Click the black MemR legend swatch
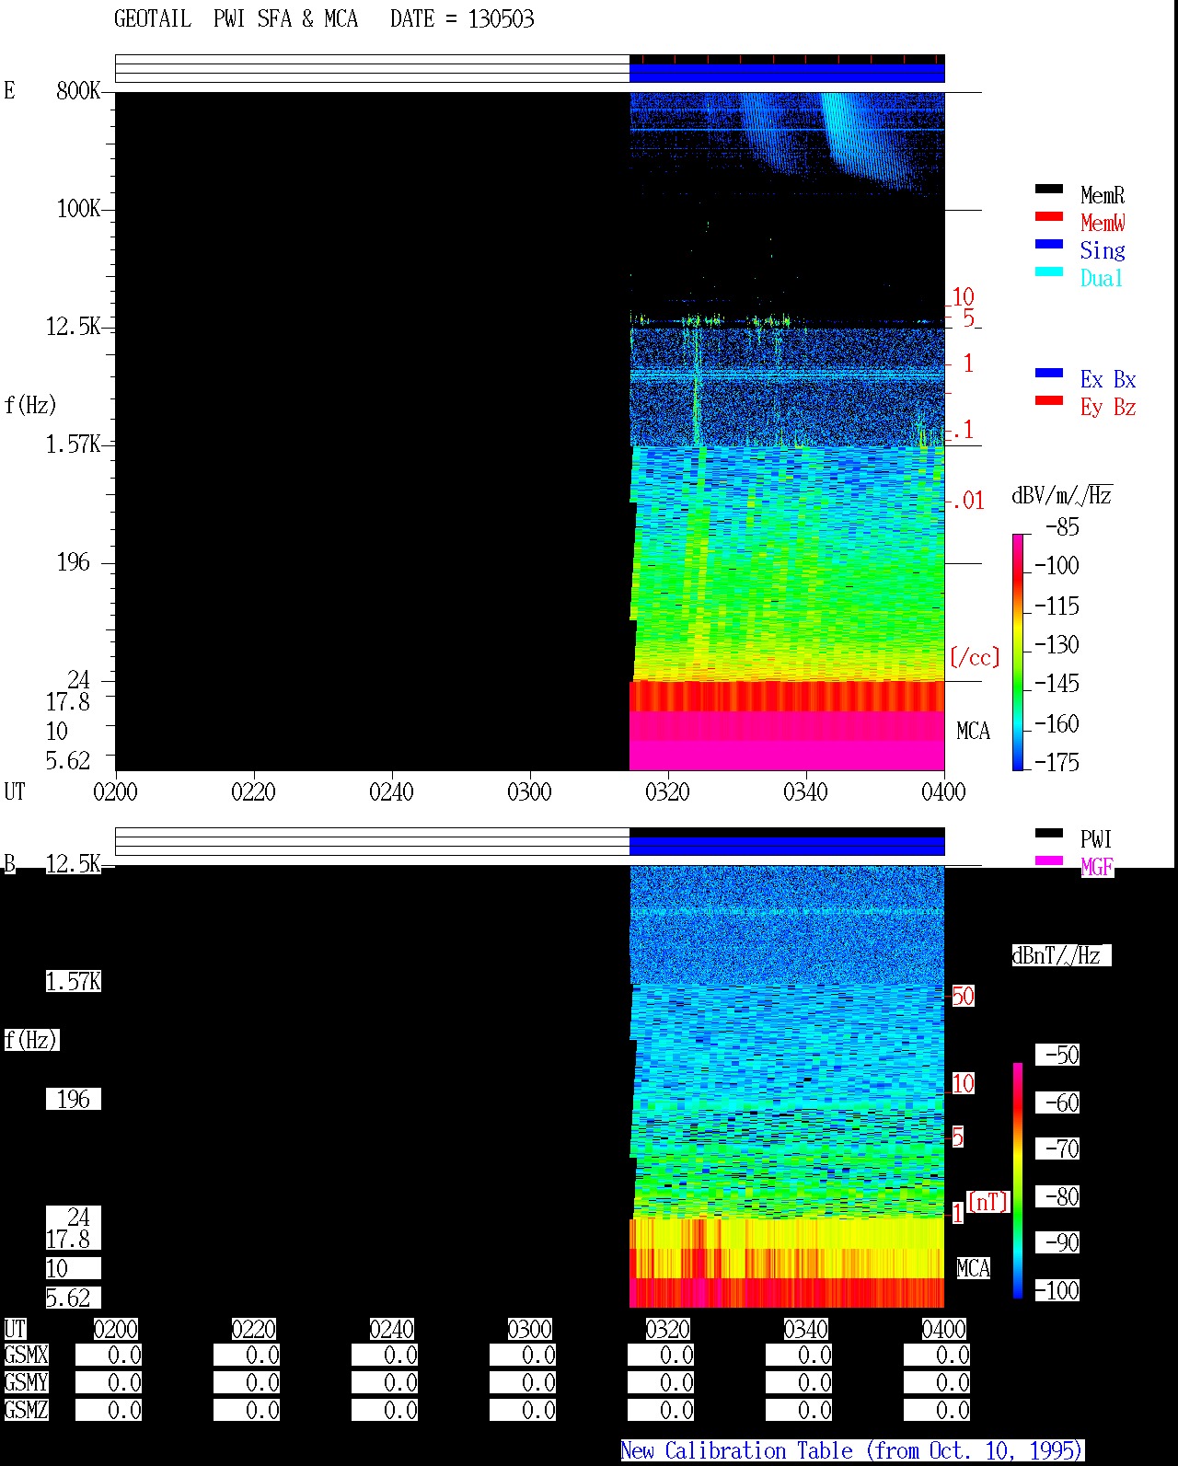 pyautogui.click(x=1049, y=190)
